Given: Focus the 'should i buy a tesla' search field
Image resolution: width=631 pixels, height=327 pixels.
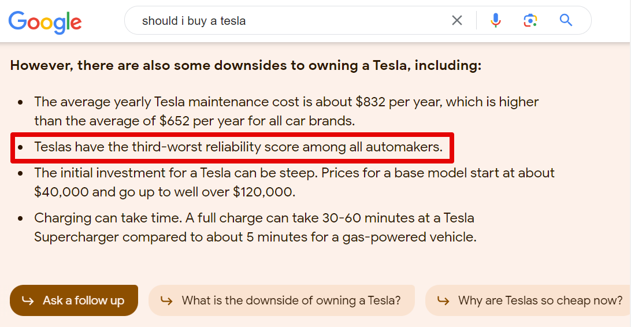Looking at the screenshot, I should point(289,21).
